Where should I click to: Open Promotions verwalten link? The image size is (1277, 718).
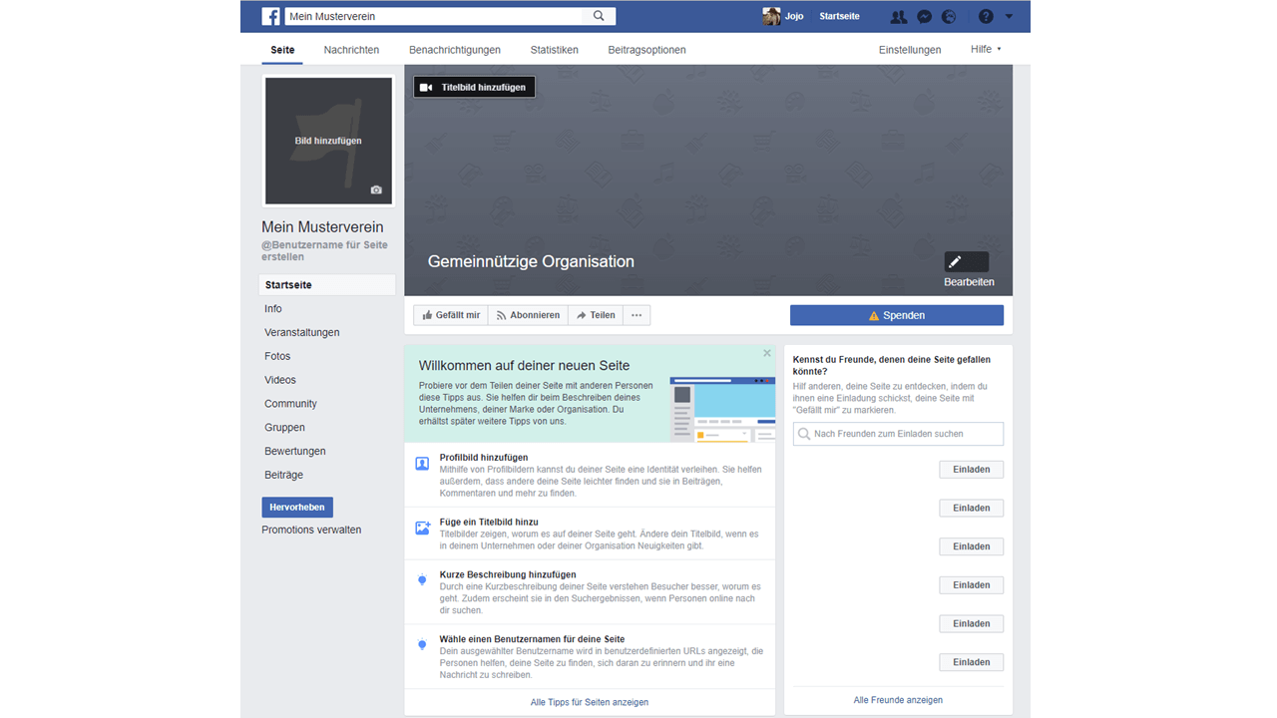(311, 530)
